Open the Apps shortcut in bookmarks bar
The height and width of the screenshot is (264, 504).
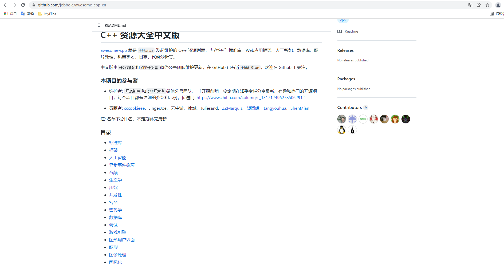(10, 14)
